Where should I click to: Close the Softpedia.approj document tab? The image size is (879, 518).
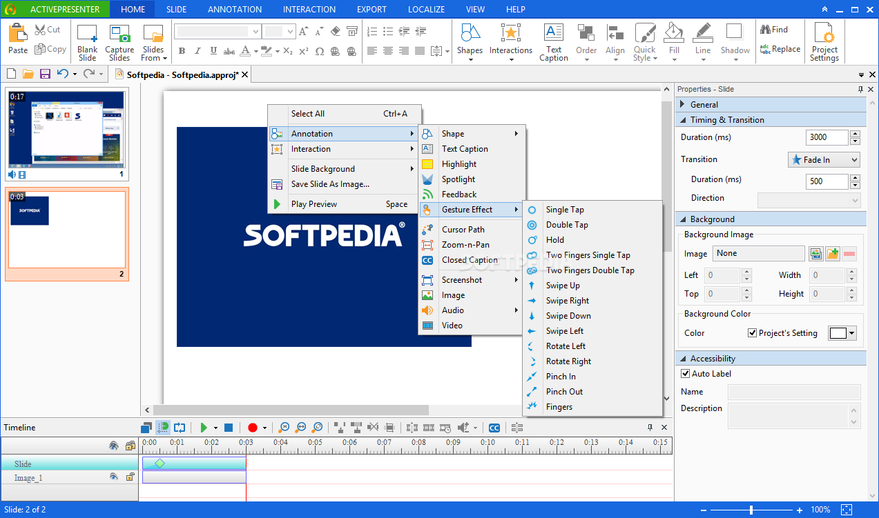tap(245, 74)
